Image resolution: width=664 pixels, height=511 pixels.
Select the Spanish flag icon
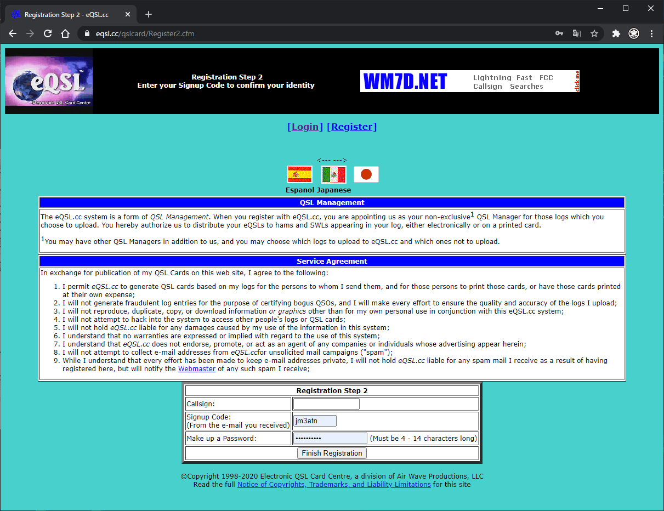point(299,174)
